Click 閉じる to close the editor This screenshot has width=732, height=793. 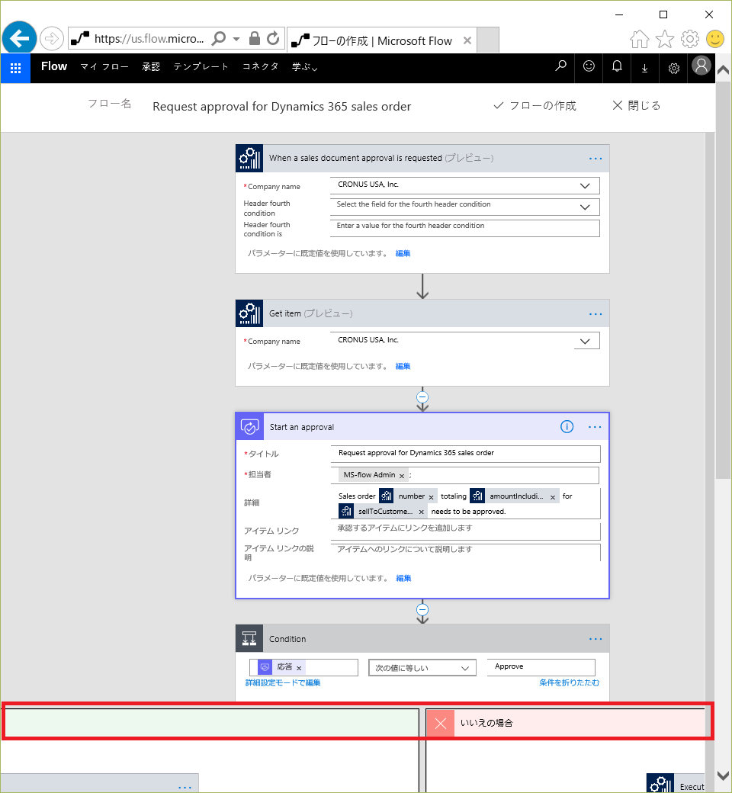[637, 106]
